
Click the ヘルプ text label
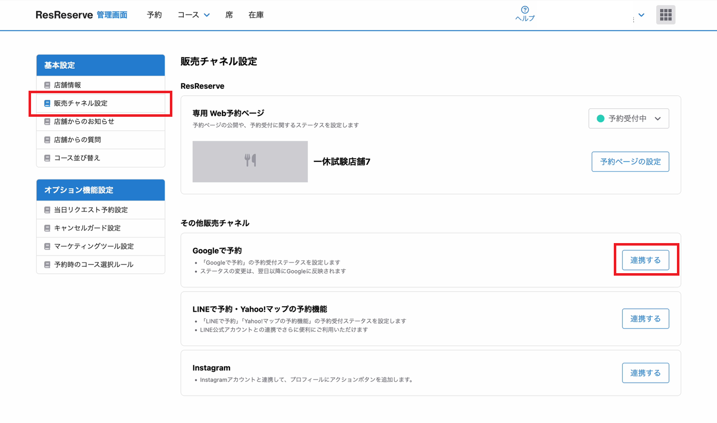pyautogui.click(x=525, y=19)
